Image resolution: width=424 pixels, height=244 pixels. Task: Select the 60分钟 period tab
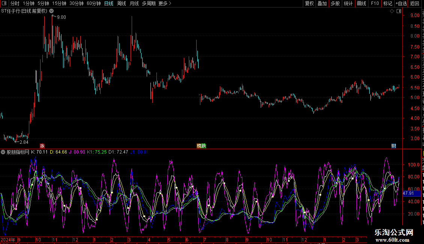pos(94,3)
